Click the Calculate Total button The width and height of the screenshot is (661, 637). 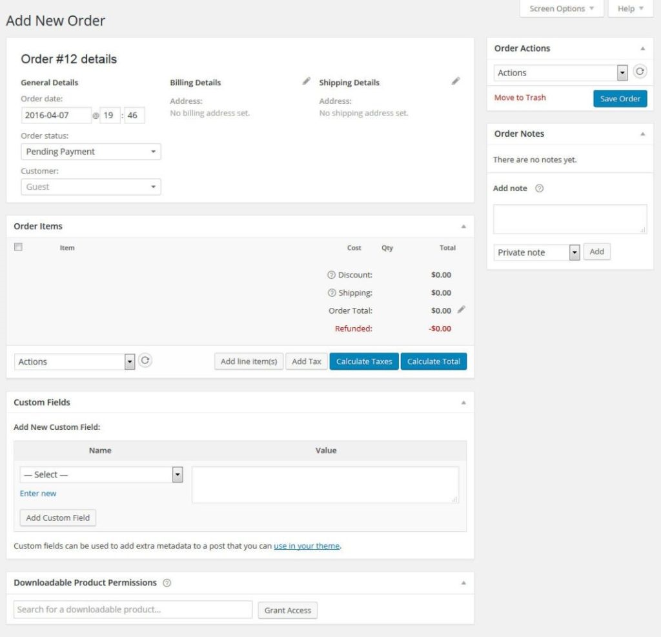433,361
